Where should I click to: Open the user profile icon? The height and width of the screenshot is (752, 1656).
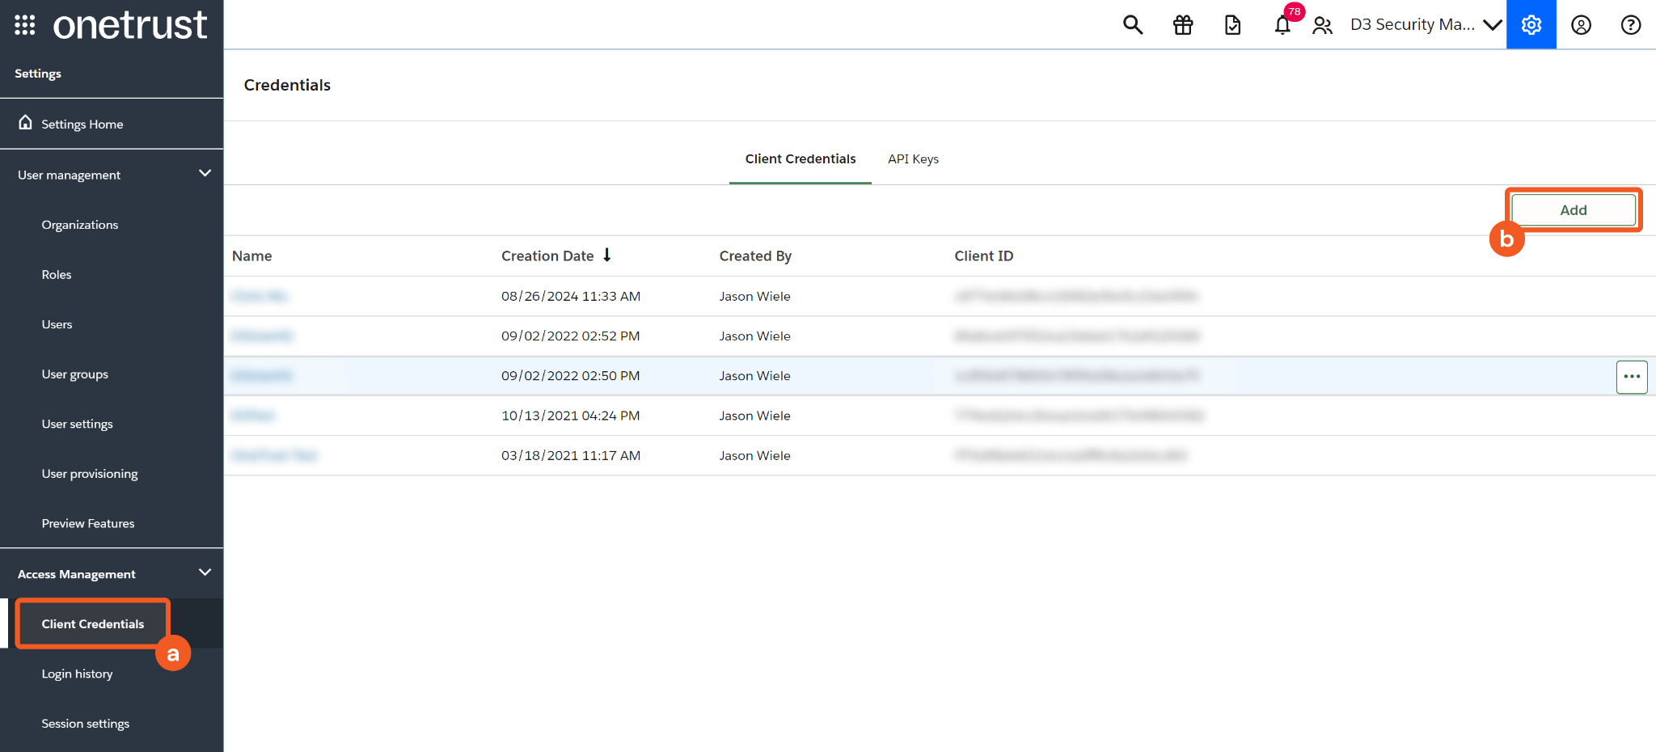[1581, 25]
